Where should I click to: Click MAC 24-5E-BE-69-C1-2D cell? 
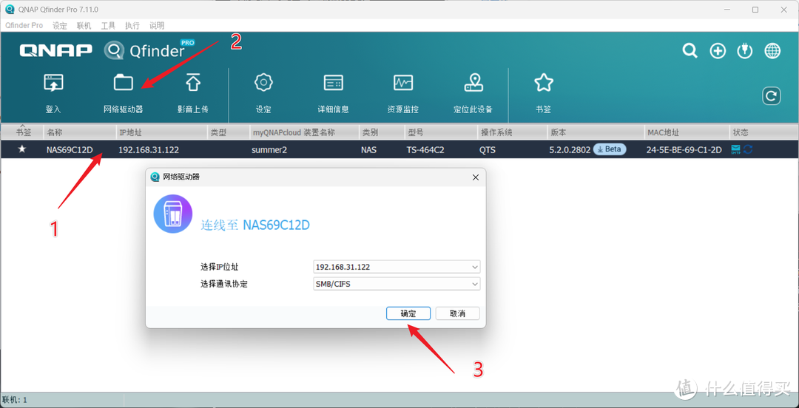click(684, 150)
